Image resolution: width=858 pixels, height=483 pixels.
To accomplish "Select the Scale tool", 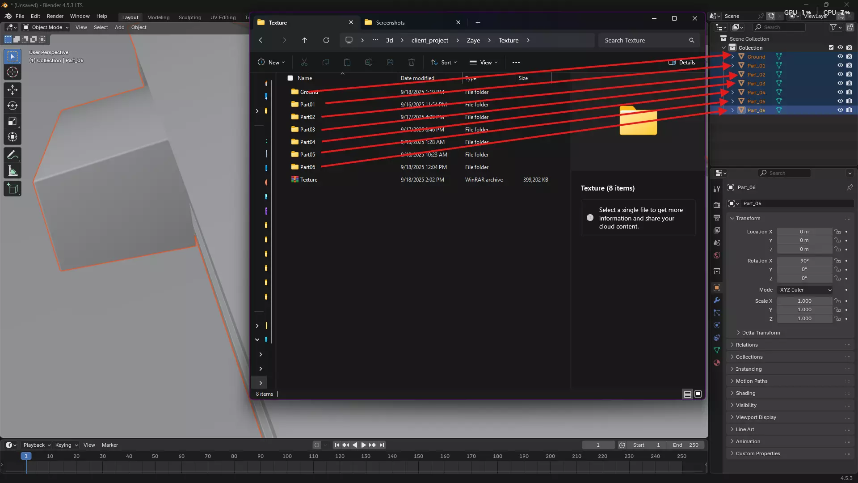I will coord(13,122).
